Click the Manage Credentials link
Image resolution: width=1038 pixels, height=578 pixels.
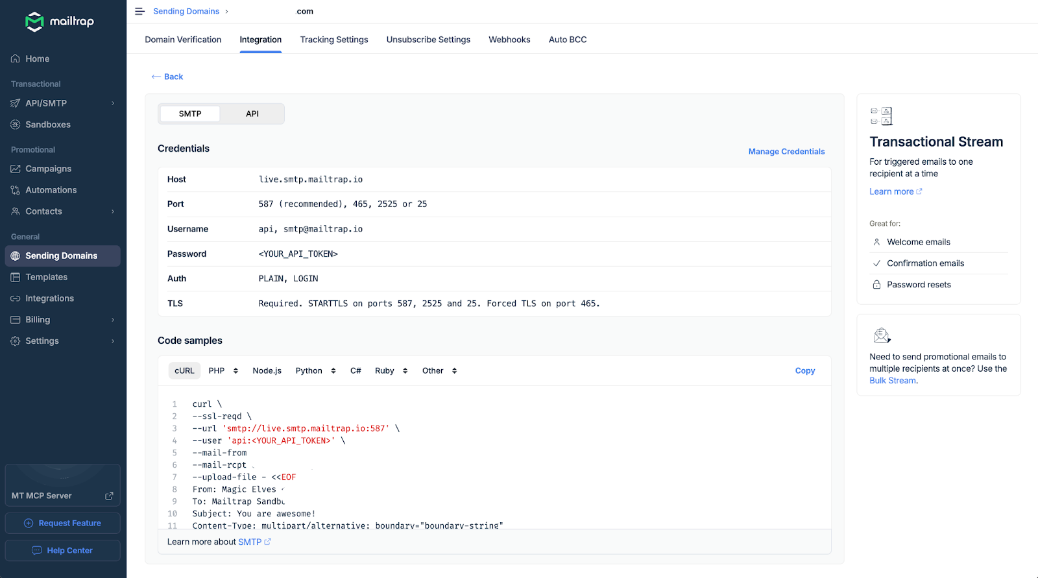[786, 151]
